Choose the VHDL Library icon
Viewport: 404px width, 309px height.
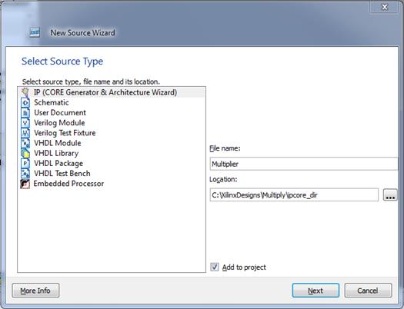coord(25,153)
